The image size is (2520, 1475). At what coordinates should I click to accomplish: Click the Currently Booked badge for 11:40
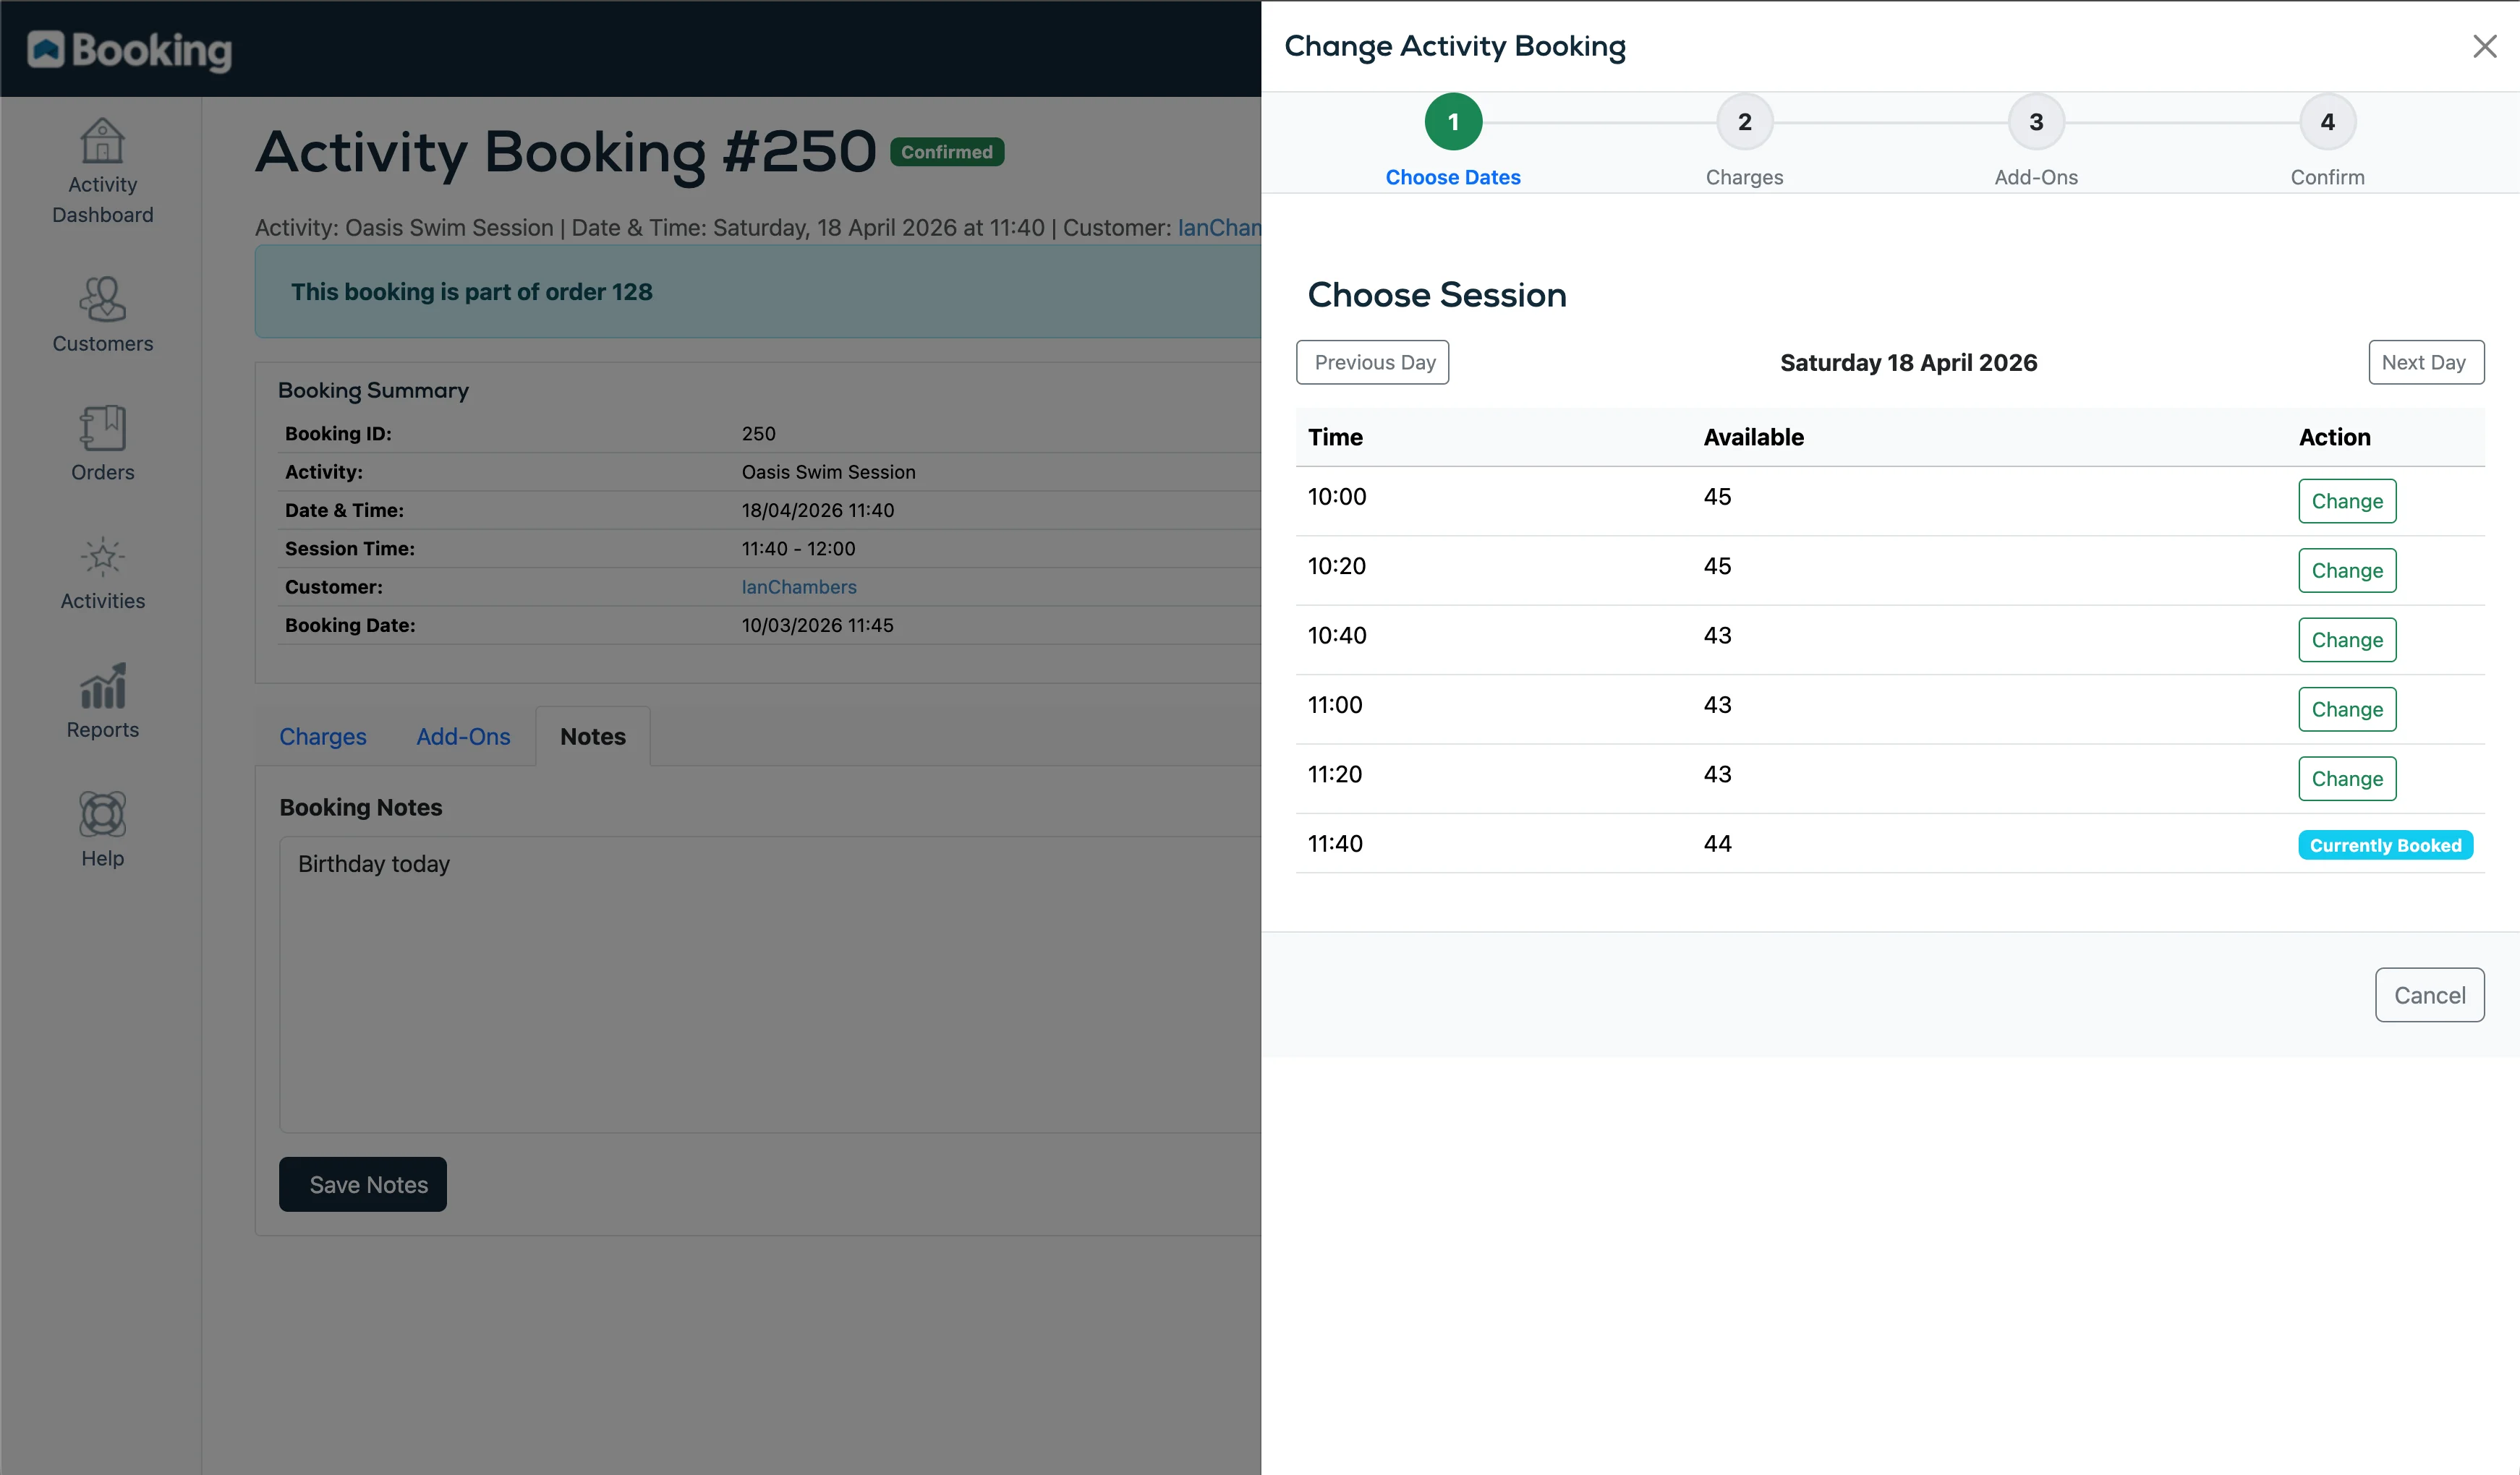[x=2385, y=845]
